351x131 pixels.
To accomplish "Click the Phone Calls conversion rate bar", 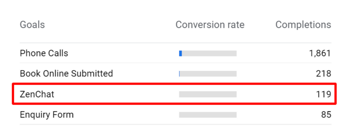I will 208,54.
